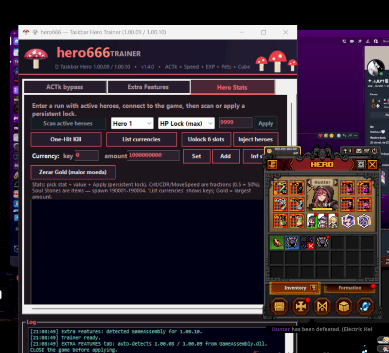Focus the stat value field showing 9999

[235, 122]
